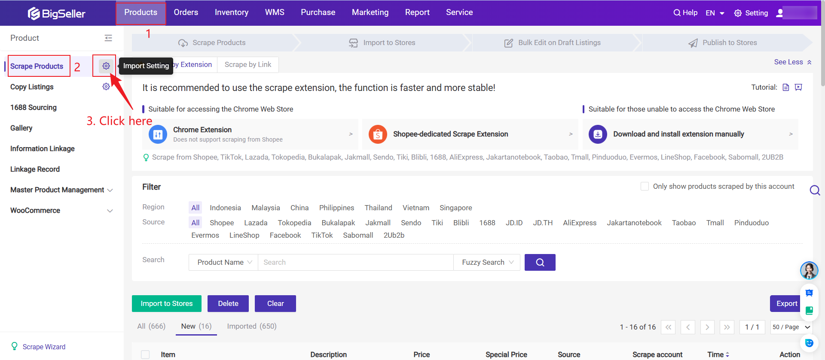Filter source by TikTok
This screenshot has height=360, width=825.
pyautogui.click(x=322, y=235)
